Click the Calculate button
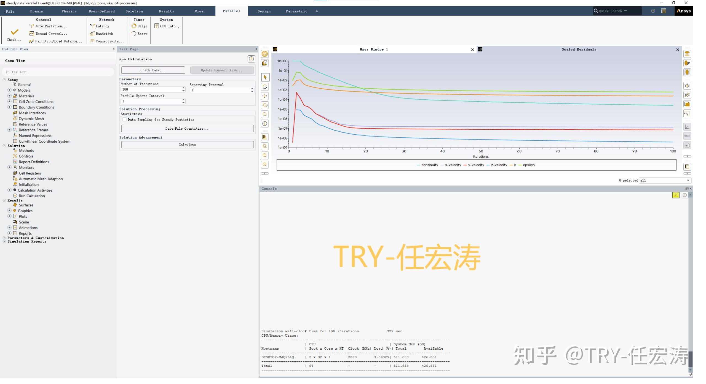The height and width of the screenshot is (384, 706). (187, 145)
